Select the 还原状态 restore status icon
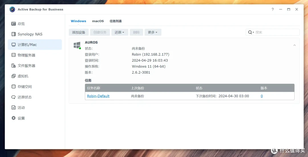Screen dimensions: 308x157 [13, 97]
